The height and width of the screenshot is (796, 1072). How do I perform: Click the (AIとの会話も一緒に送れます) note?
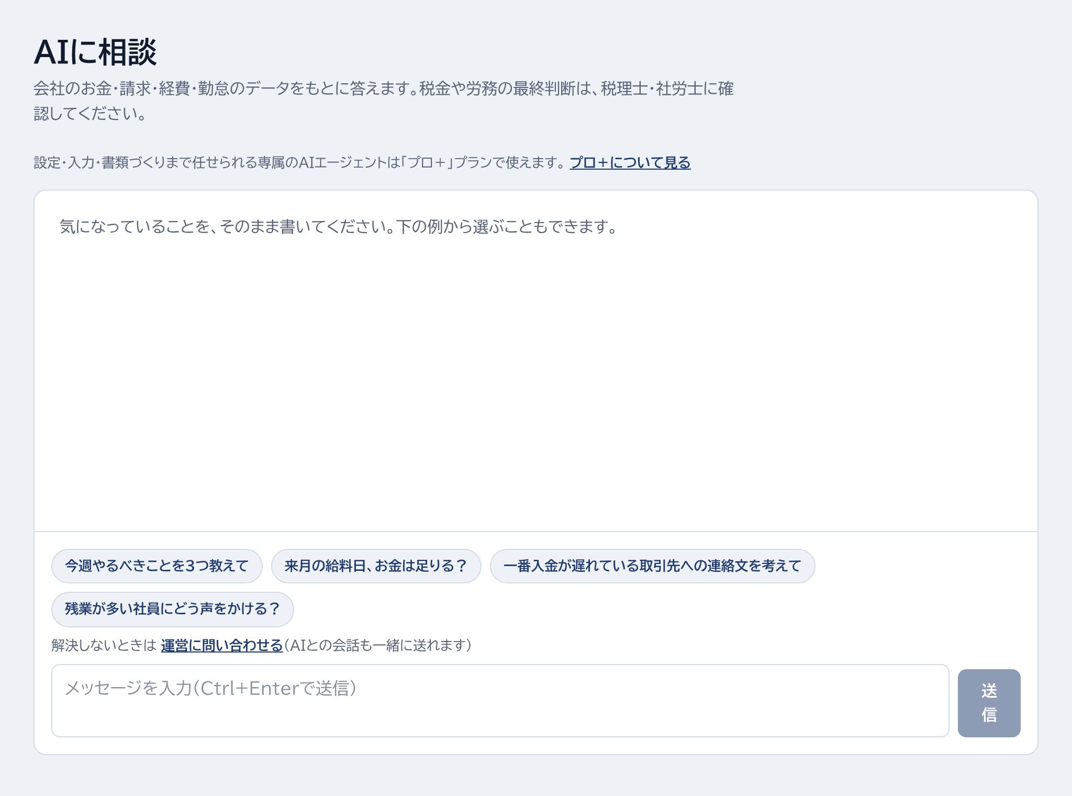click(377, 645)
